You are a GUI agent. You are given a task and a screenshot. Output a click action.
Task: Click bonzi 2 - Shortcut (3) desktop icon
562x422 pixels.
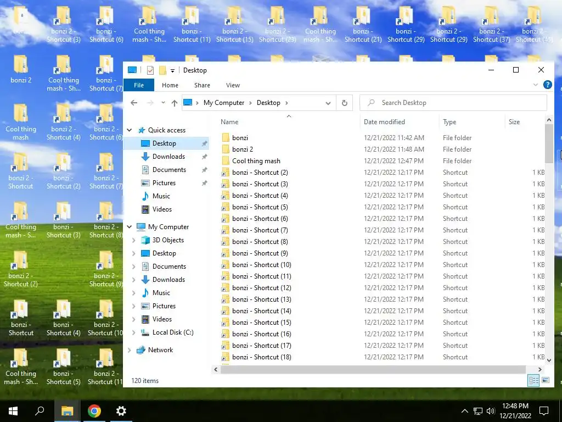coord(64,24)
